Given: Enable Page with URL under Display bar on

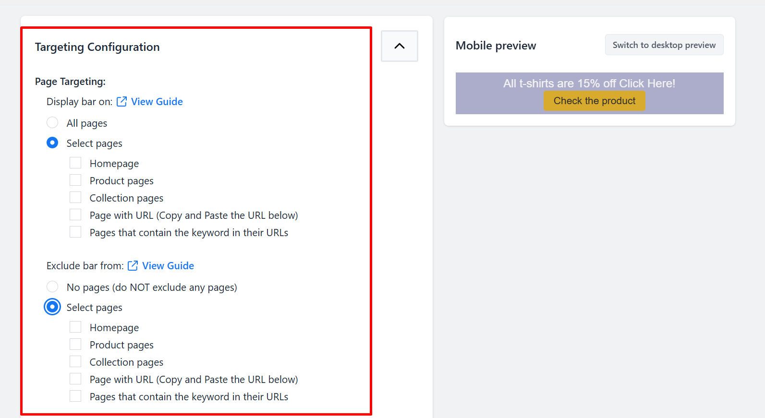Looking at the screenshot, I should (x=75, y=215).
